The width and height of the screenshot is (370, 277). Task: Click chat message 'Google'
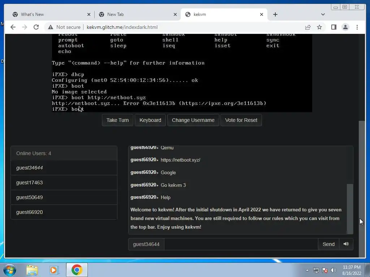(168, 173)
